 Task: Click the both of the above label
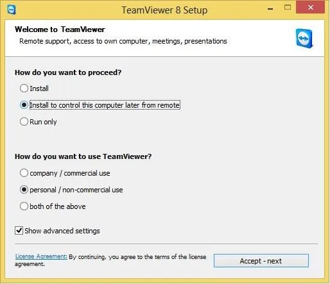click(58, 206)
